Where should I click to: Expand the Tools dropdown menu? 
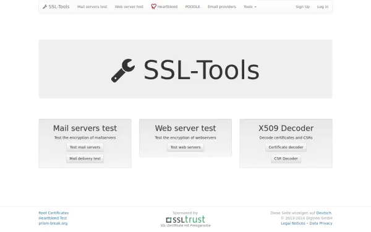(x=250, y=7)
